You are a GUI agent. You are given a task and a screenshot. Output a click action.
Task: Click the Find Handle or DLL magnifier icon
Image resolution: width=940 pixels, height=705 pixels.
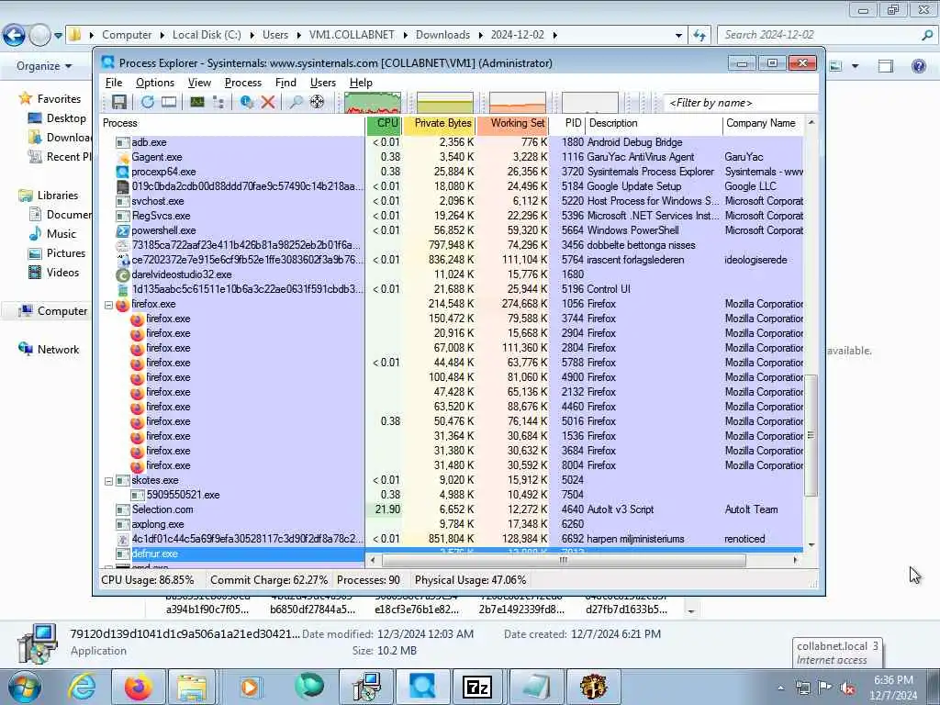296,103
